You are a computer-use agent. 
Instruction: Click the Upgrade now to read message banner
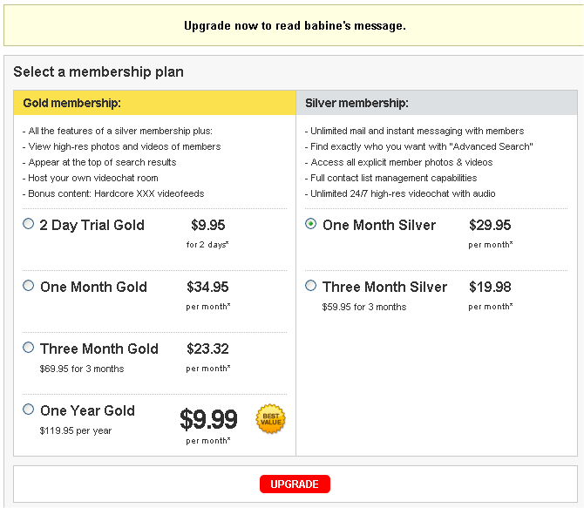pyautogui.click(x=294, y=25)
